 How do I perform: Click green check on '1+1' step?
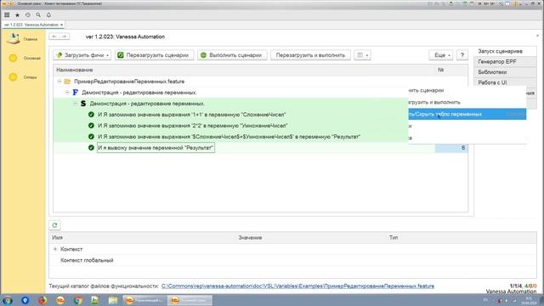click(91, 115)
